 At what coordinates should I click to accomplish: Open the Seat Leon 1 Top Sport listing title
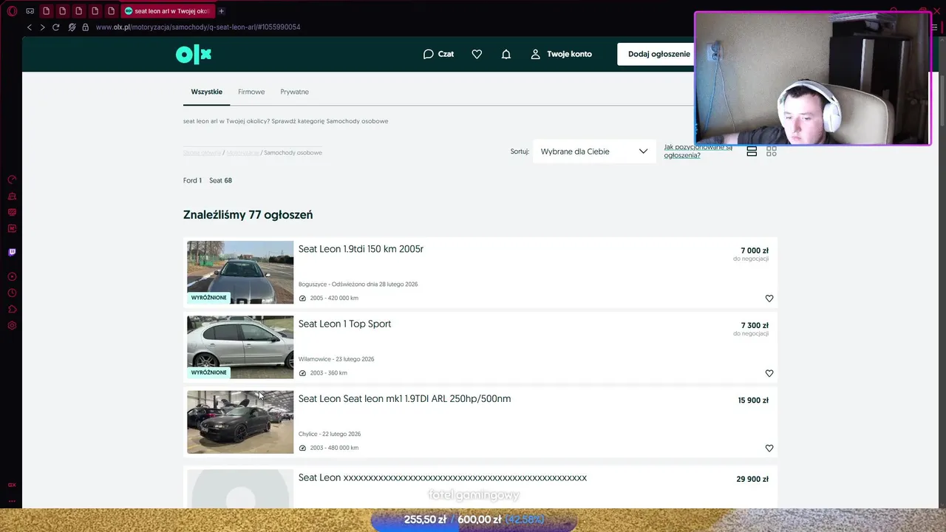pyautogui.click(x=344, y=324)
